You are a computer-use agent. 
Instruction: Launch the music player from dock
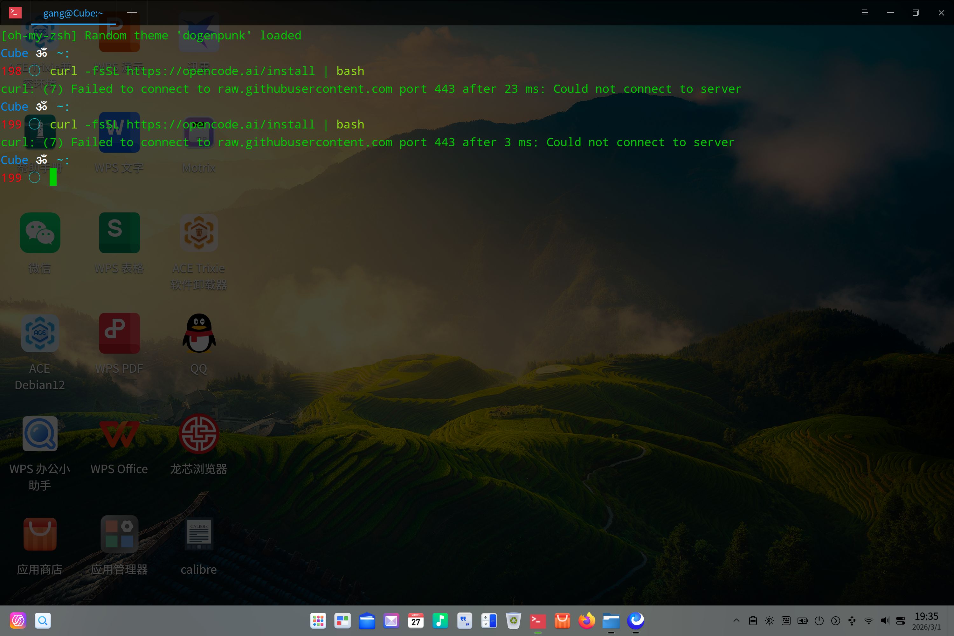click(x=440, y=621)
